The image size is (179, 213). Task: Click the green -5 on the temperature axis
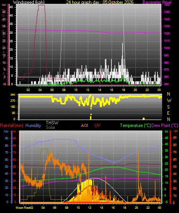[x=166, y=202]
